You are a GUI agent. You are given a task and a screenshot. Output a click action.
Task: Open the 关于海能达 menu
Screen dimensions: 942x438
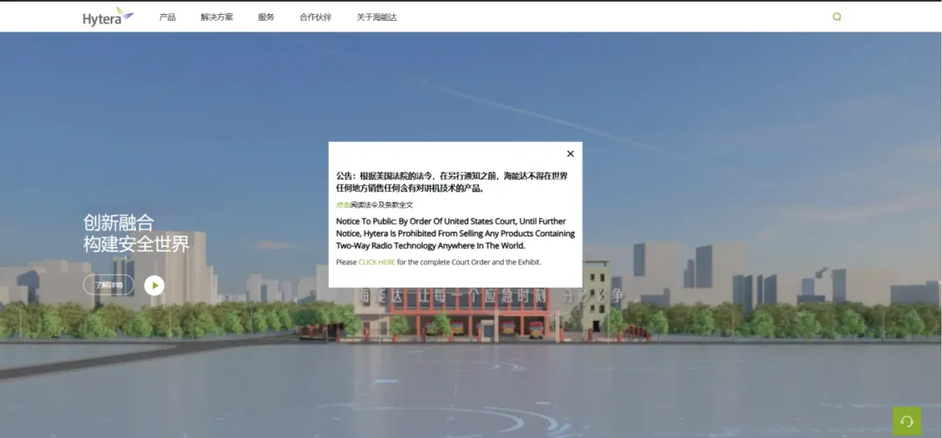(377, 17)
